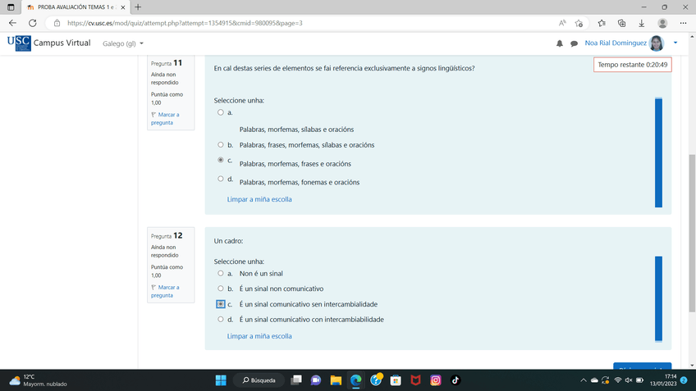Select option d sinal comunicativo con intercambiabilidade
The image size is (696, 391).
(221, 319)
